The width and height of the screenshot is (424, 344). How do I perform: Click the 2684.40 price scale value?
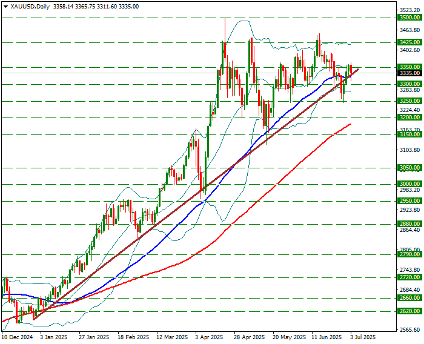[x=409, y=290]
